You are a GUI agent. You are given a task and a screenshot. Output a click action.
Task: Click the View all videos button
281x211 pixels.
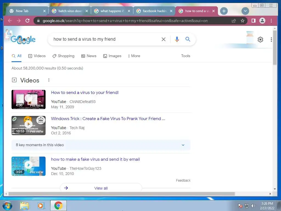101,188
